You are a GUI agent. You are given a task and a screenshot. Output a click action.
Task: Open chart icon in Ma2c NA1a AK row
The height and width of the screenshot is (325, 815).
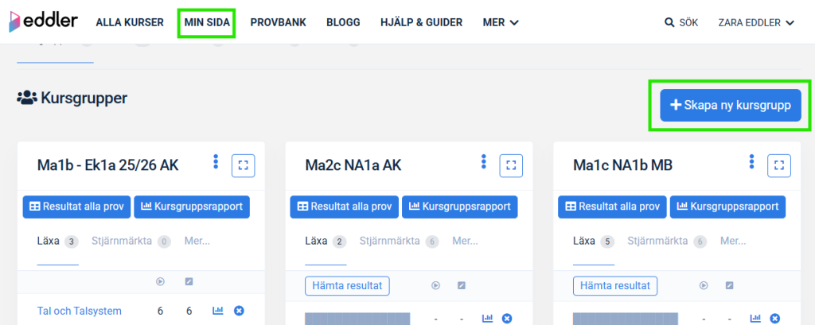(486, 319)
